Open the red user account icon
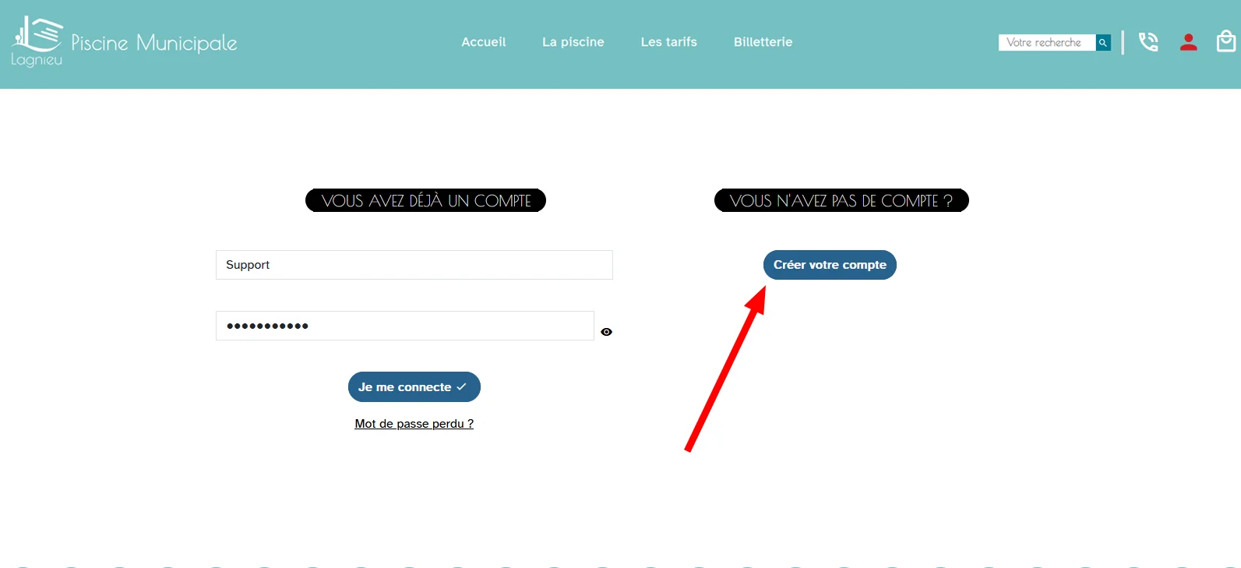 [1188, 42]
